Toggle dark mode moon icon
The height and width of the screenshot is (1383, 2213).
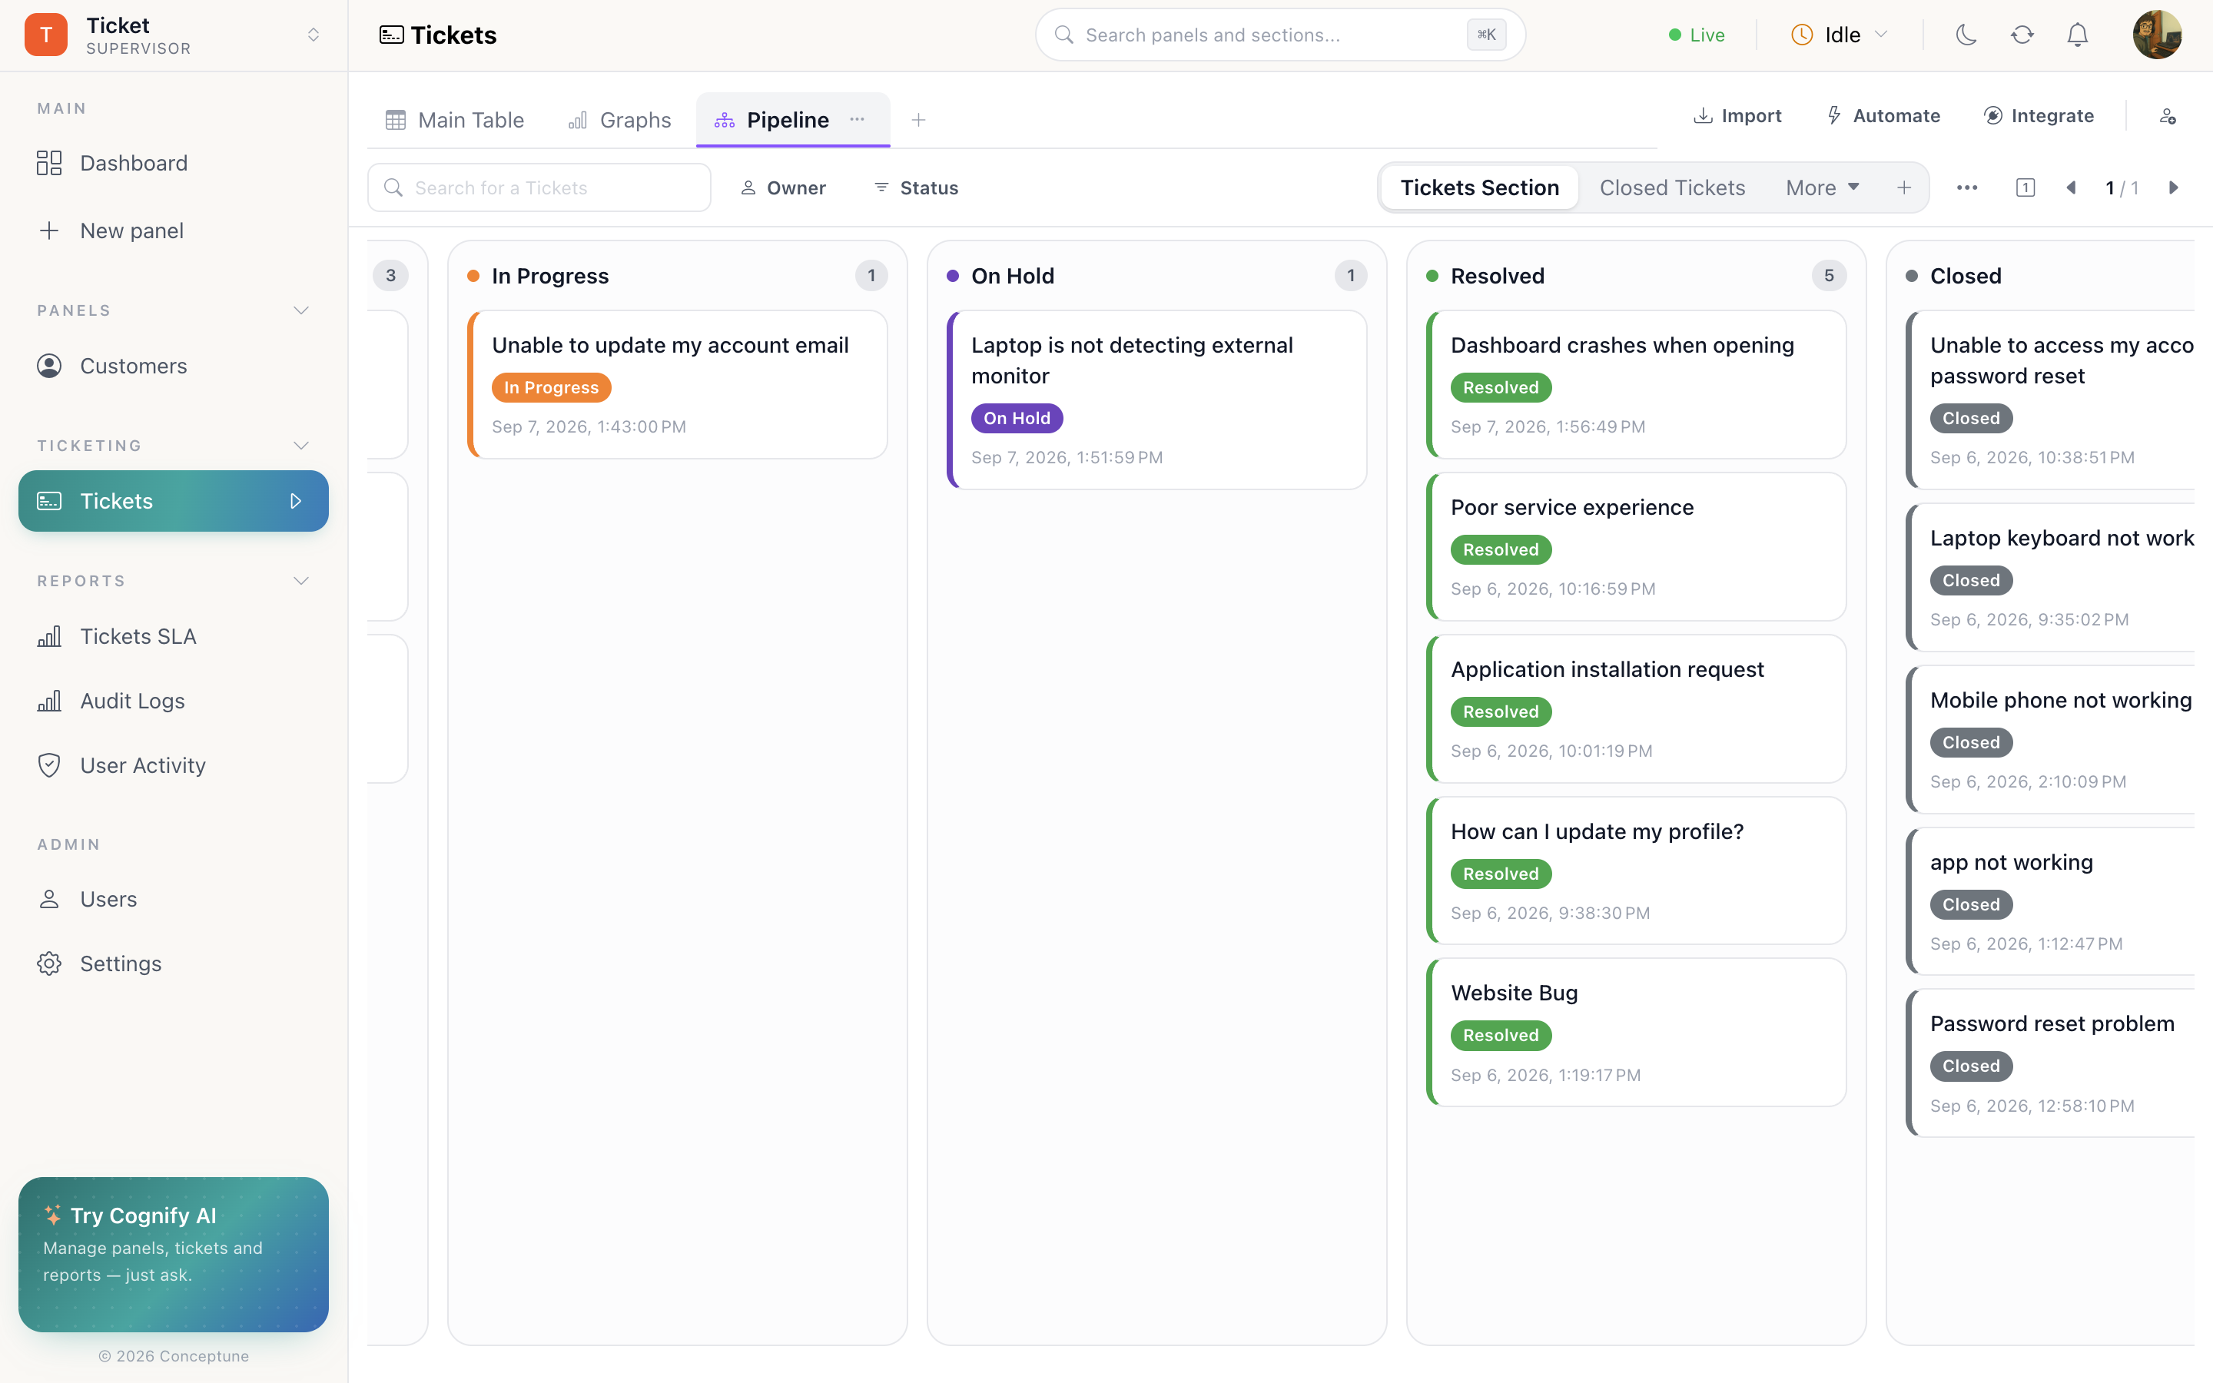click(x=1966, y=35)
